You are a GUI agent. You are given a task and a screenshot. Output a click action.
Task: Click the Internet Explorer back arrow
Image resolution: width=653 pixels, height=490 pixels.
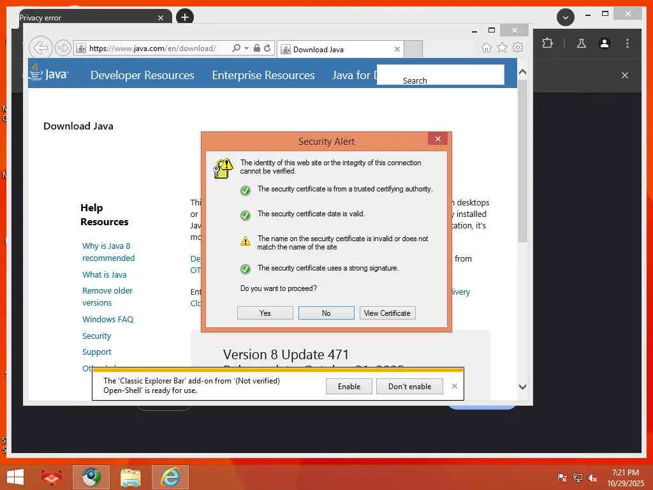click(x=40, y=48)
